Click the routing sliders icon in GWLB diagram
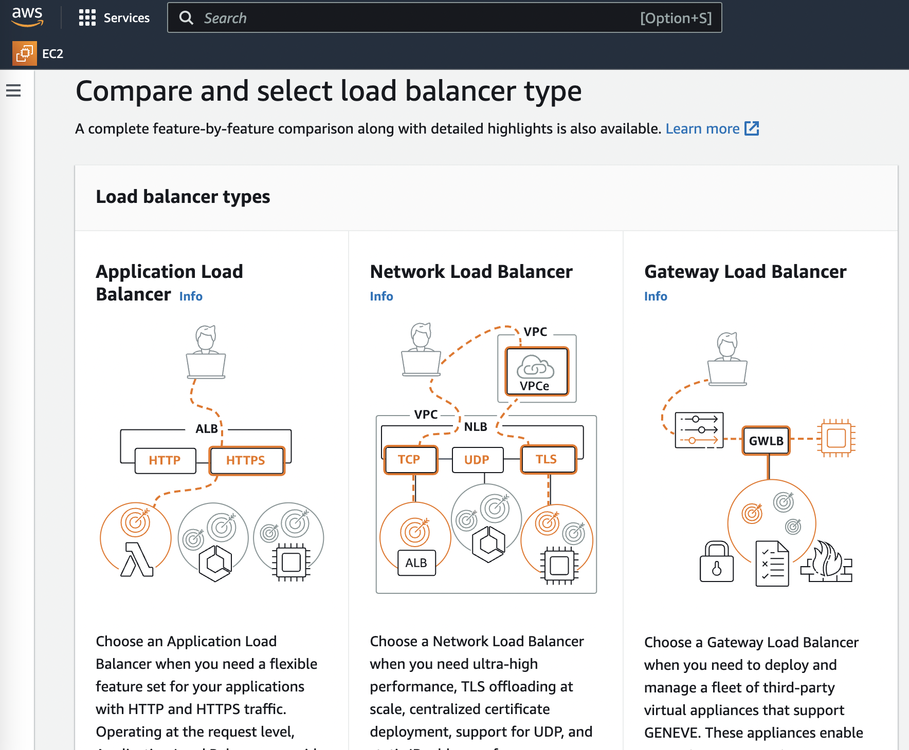 [x=699, y=430]
